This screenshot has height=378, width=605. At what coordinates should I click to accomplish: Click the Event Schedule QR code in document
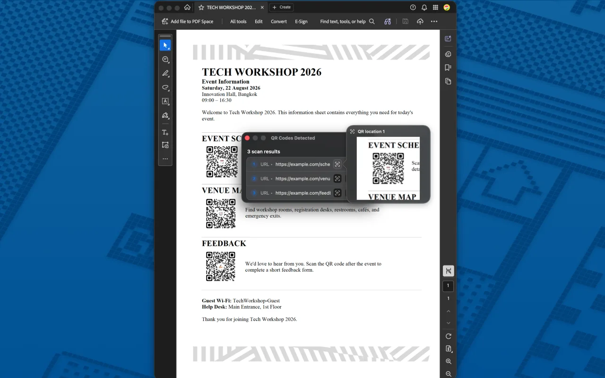pyautogui.click(x=222, y=162)
